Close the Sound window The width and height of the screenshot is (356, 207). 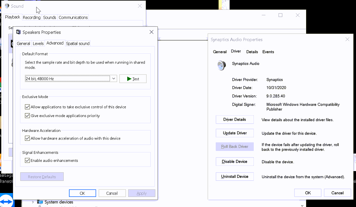point(140,6)
